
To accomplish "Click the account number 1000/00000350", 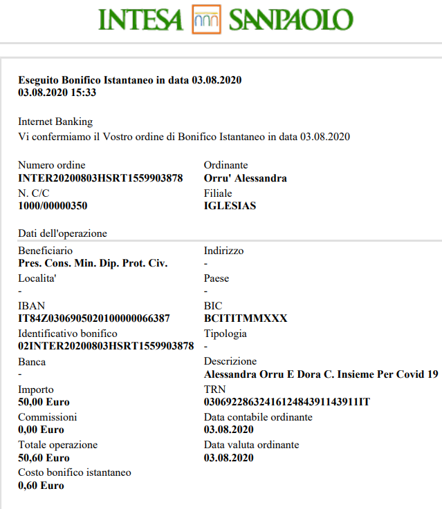I will tap(53, 206).
